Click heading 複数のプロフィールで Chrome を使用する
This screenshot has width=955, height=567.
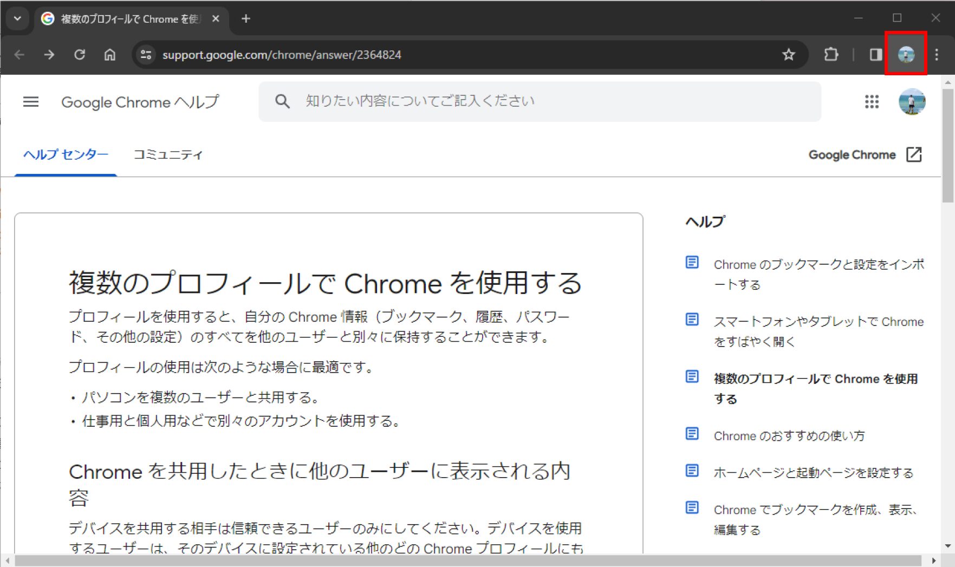[325, 283]
